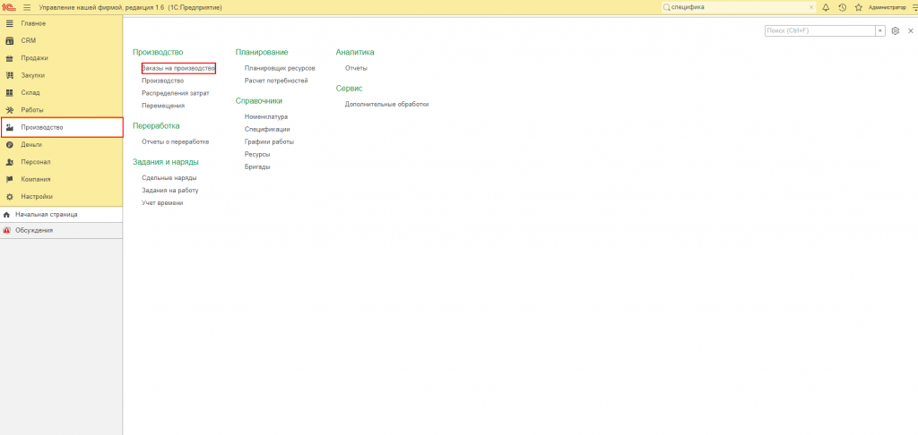The height and width of the screenshot is (435, 918).
Task: Click the global search field containing специфика
Action: tap(739, 7)
